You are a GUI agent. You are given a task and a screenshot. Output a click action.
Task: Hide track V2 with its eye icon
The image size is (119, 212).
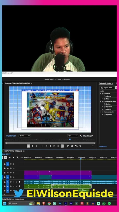click(x=14, y=173)
